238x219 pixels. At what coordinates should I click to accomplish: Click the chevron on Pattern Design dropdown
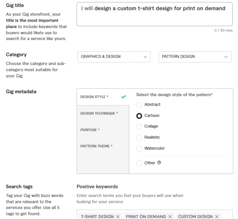(x=226, y=57)
